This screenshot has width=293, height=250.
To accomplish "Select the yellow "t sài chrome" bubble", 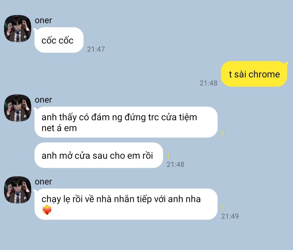I will [254, 74].
